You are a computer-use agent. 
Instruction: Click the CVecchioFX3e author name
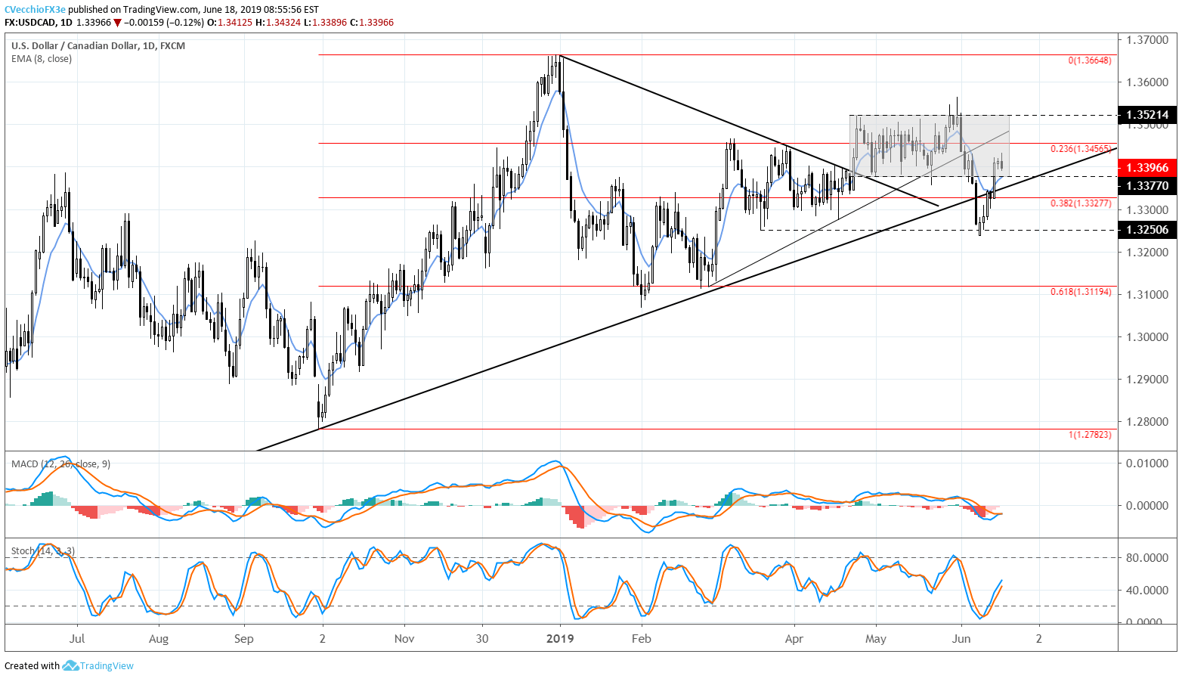36,10
